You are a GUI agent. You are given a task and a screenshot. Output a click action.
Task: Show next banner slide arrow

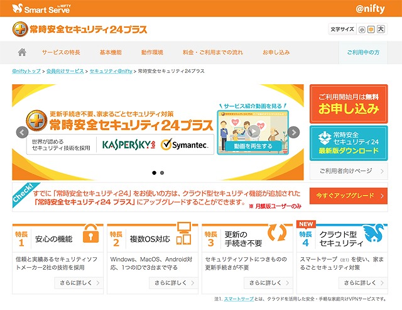pyautogui.click(x=293, y=133)
